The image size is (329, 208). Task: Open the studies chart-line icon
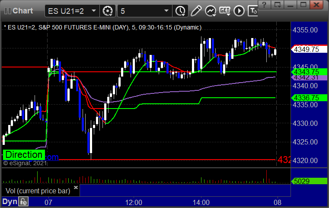click(x=211, y=11)
